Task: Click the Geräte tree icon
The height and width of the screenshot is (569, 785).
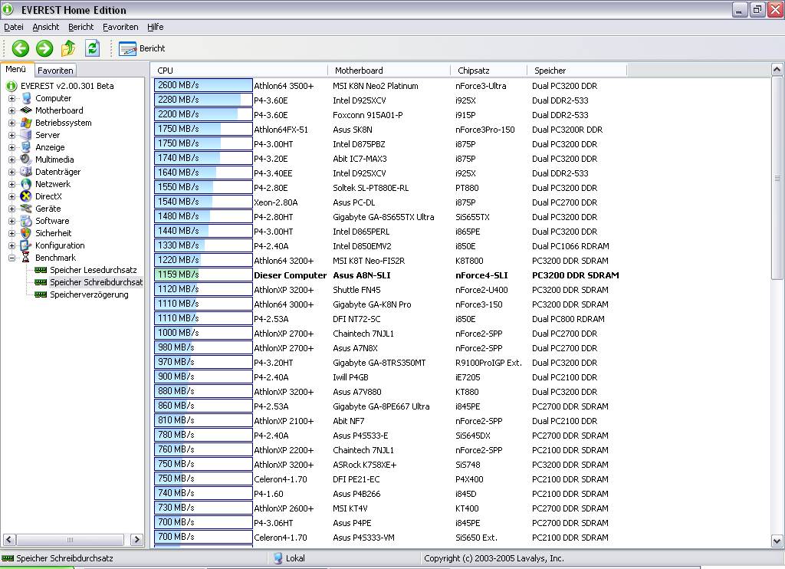Action: click(26, 209)
